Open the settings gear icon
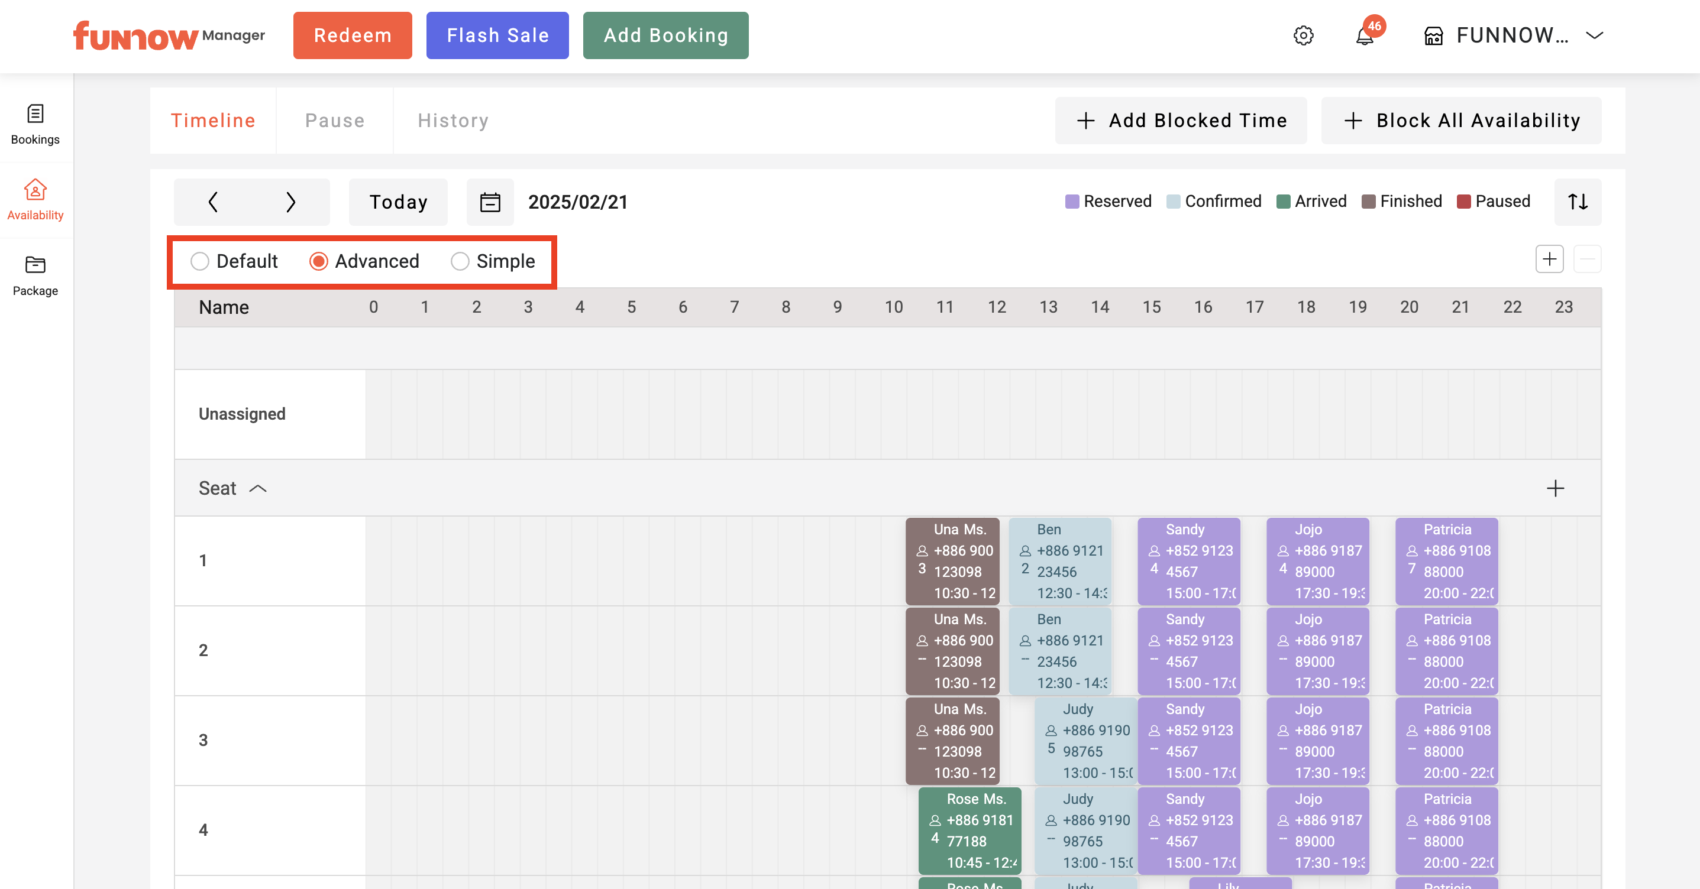This screenshot has height=889, width=1700. point(1303,35)
